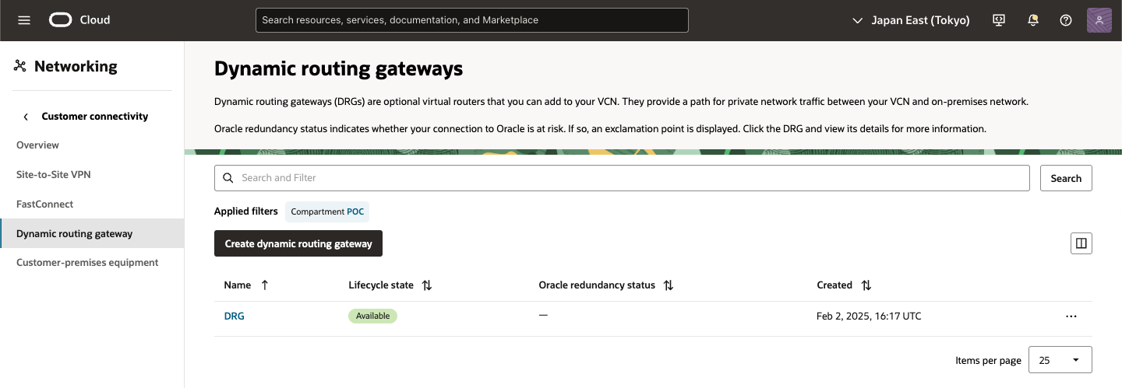
Task: Sort by Lifecycle state arrows
Action: coord(427,285)
